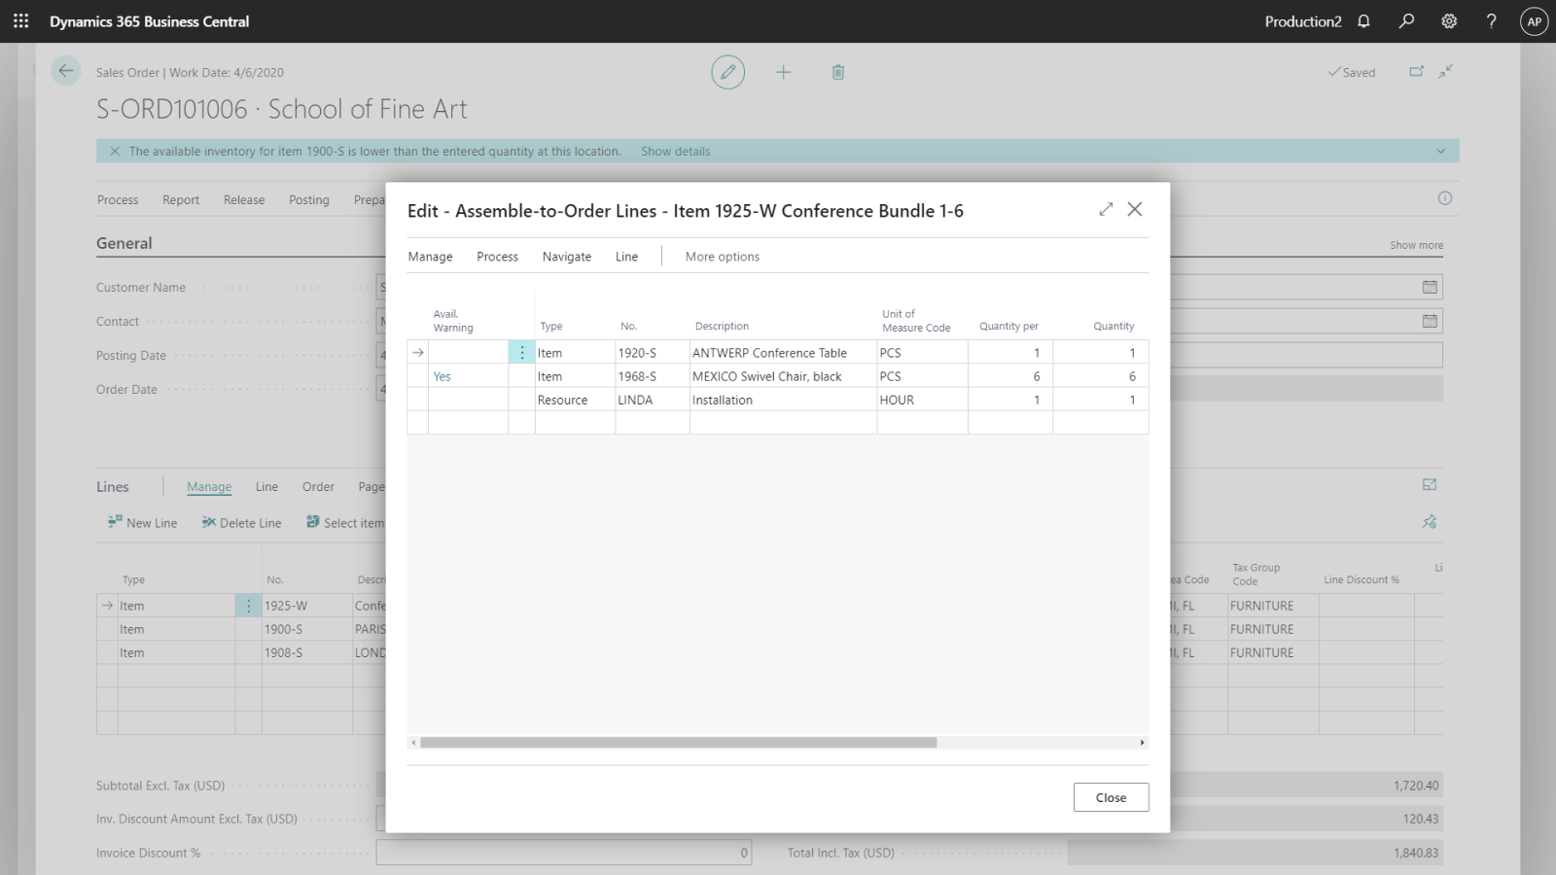Open the app launcher waffle menu
1556x875 pixels.
click(20, 20)
